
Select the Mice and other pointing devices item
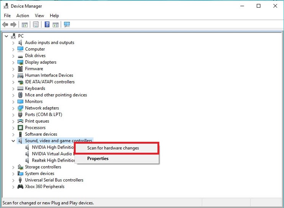click(56, 95)
